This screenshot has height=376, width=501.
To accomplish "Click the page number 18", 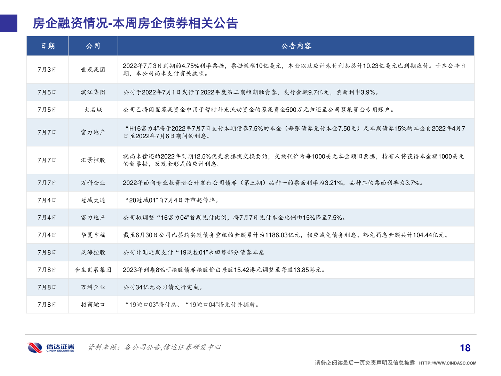I will click(x=465, y=348).
